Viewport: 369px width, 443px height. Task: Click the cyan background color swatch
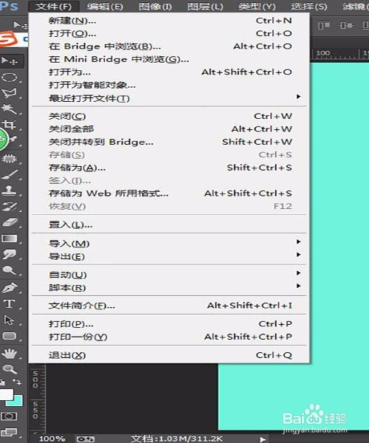[17, 402]
